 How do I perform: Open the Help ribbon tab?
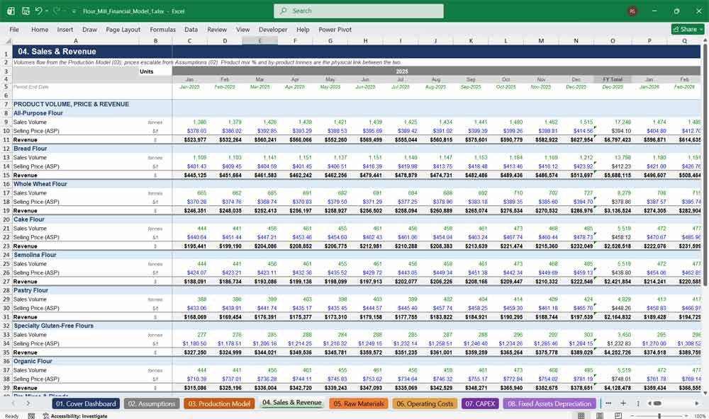303,29
